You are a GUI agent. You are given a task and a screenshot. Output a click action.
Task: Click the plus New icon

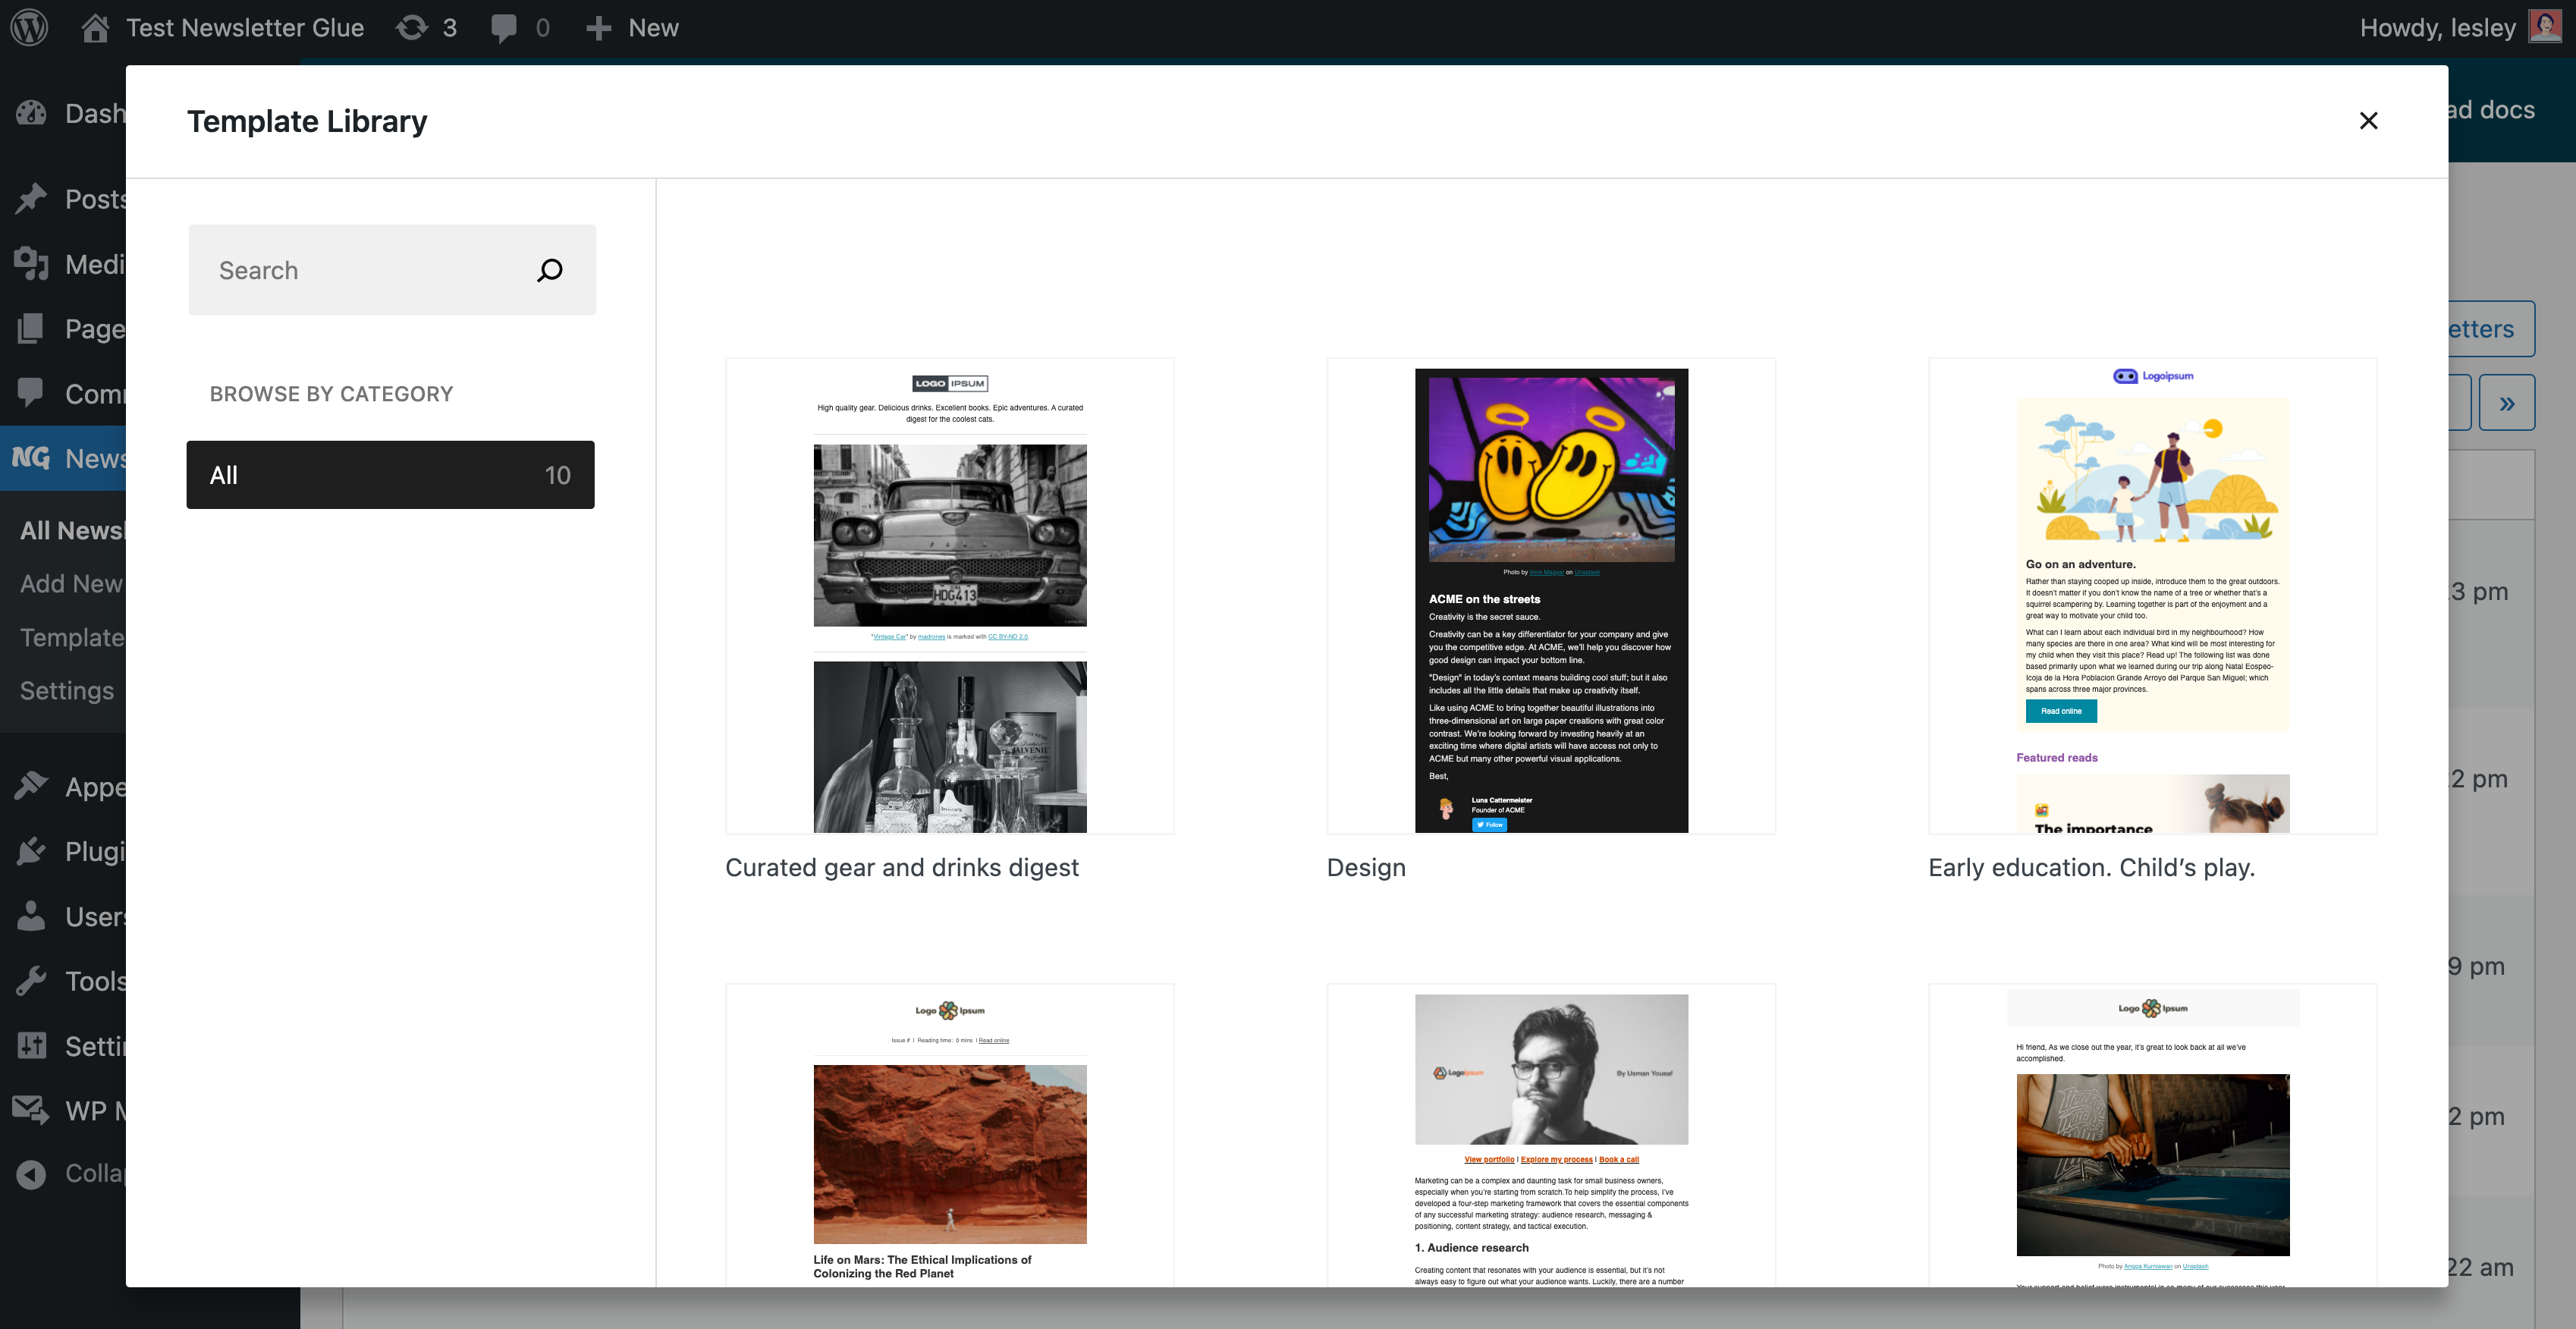click(x=598, y=27)
